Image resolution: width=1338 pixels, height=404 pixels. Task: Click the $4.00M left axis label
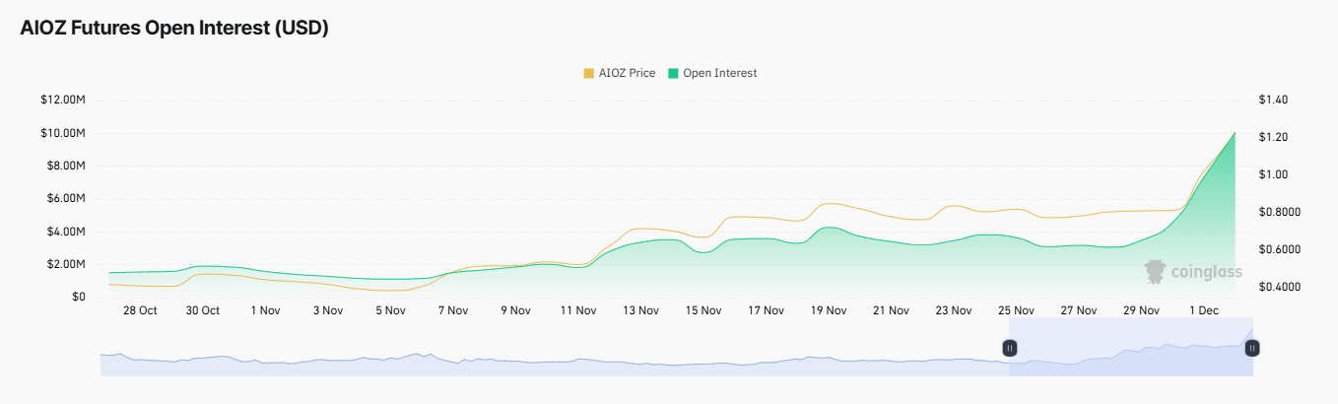65,232
